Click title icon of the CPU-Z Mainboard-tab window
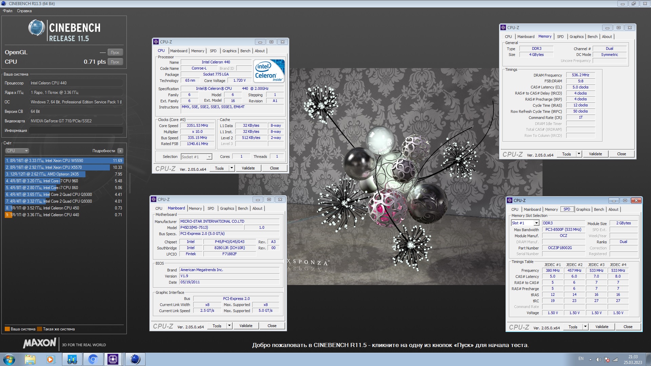 (x=154, y=200)
